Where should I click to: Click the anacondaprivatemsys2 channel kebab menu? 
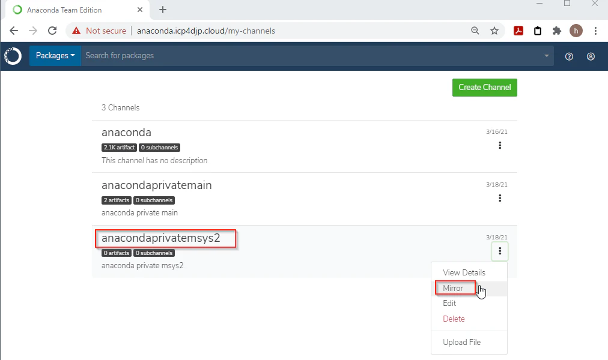tap(500, 251)
